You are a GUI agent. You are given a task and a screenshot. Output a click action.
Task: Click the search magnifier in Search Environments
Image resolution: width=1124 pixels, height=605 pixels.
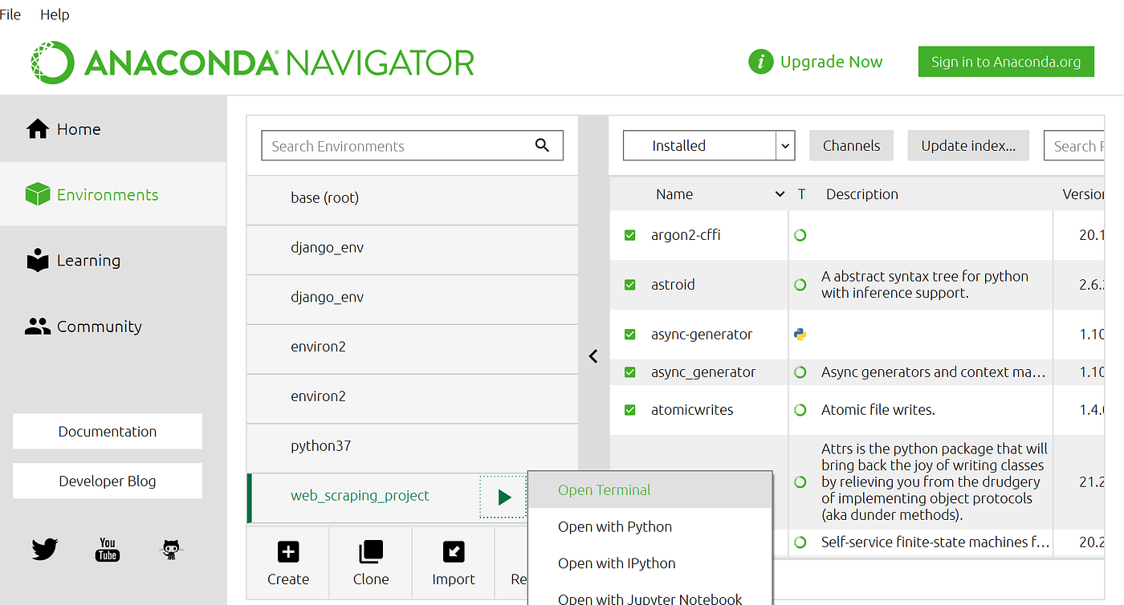click(542, 145)
